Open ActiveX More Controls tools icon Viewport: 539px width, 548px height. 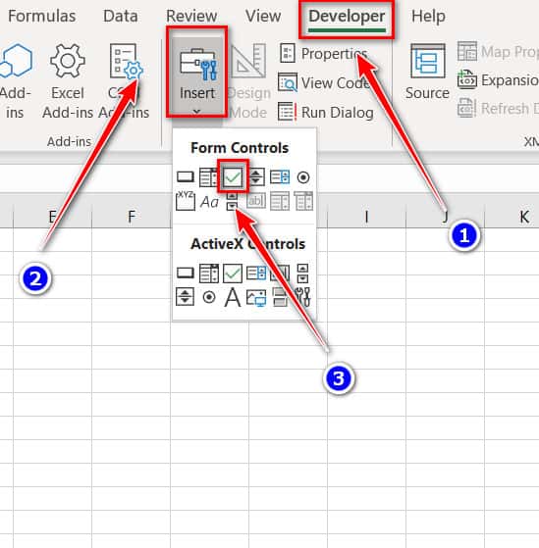click(x=303, y=297)
